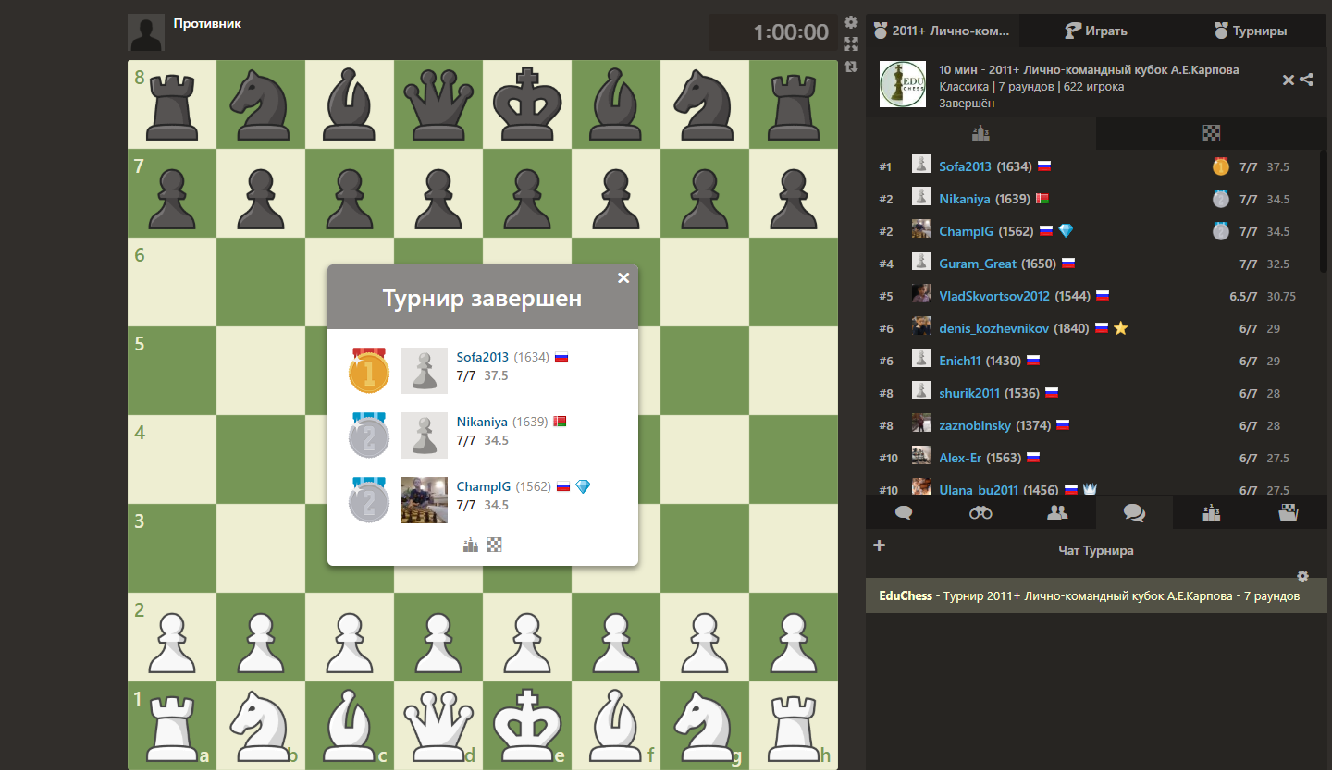
Task: Open chat settings gear icon
Action: (x=1303, y=575)
